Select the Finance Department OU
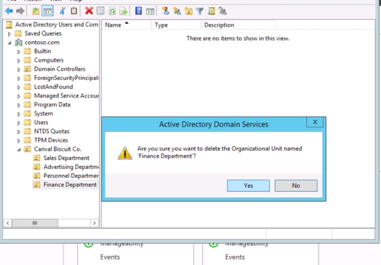 point(70,185)
